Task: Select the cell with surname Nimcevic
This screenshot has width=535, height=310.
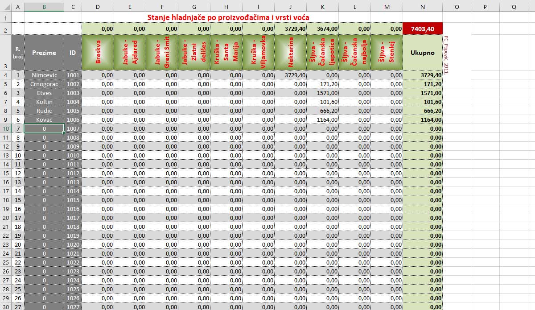Action: [x=44, y=75]
